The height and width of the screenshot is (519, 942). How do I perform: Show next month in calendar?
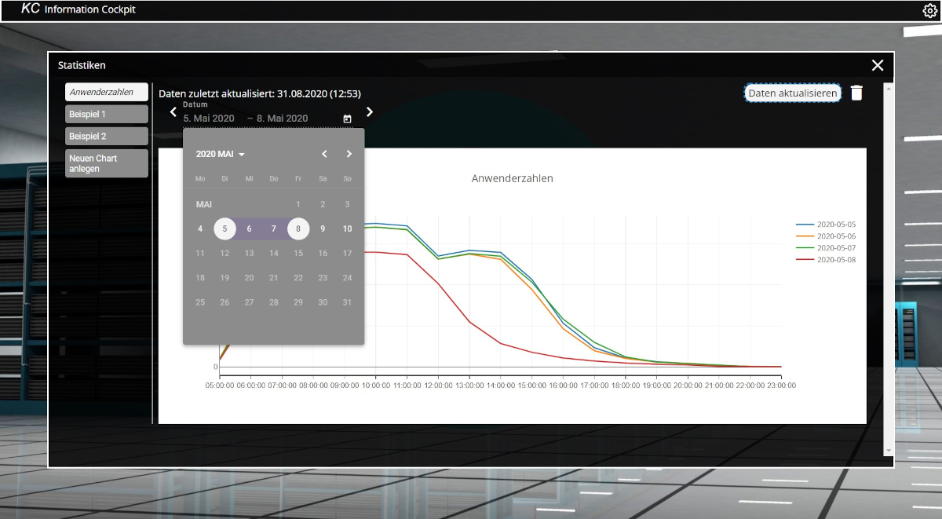pos(349,154)
